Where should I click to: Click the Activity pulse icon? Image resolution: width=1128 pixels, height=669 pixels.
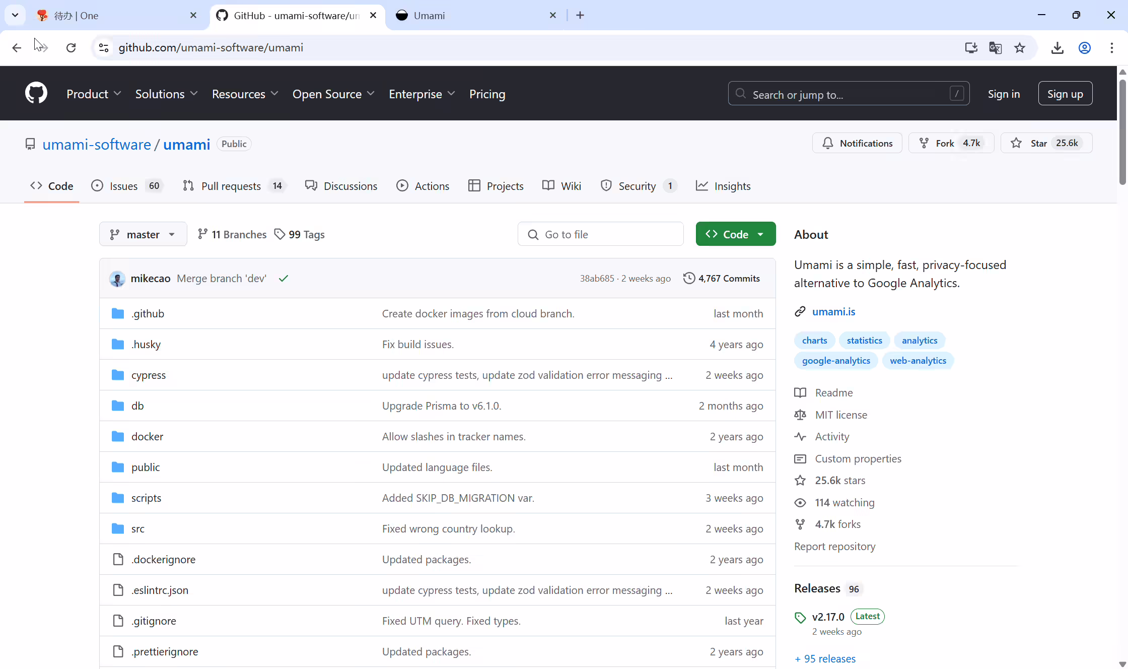800,436
